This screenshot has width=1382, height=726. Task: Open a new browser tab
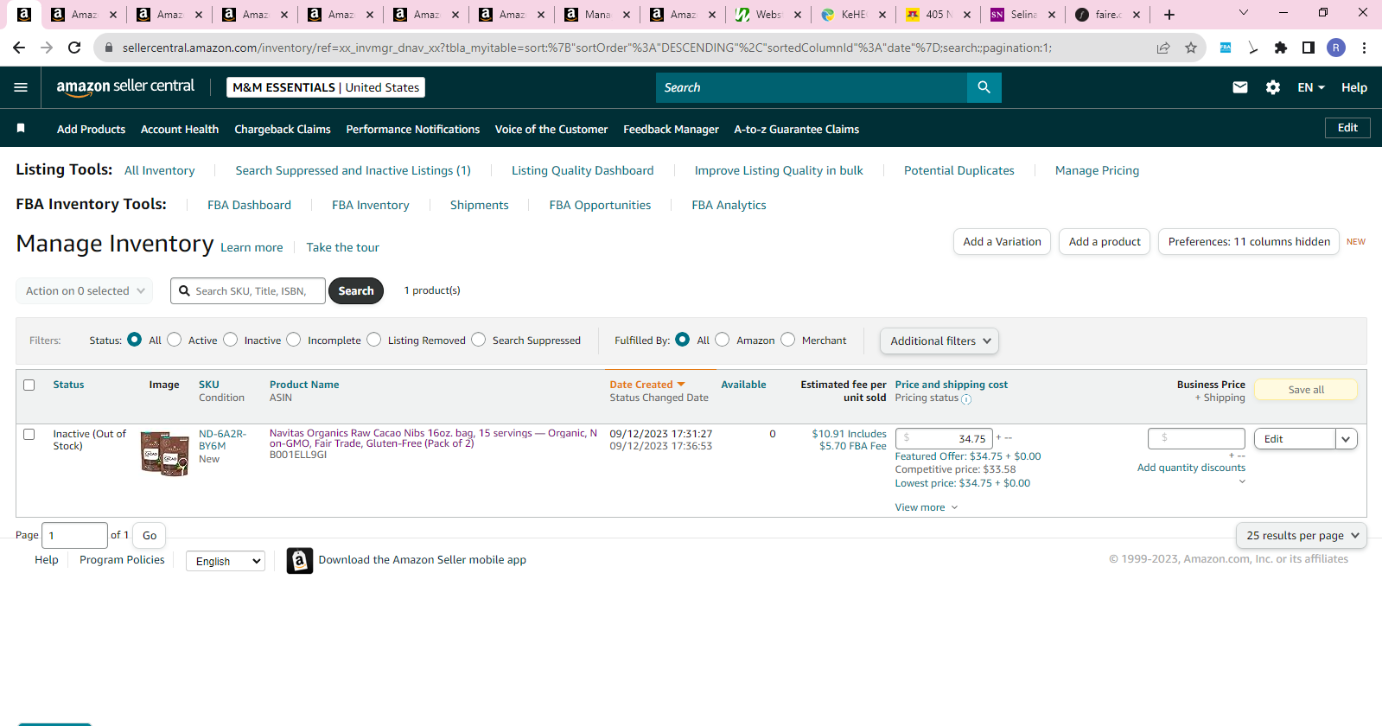(x=1169, y=15)
